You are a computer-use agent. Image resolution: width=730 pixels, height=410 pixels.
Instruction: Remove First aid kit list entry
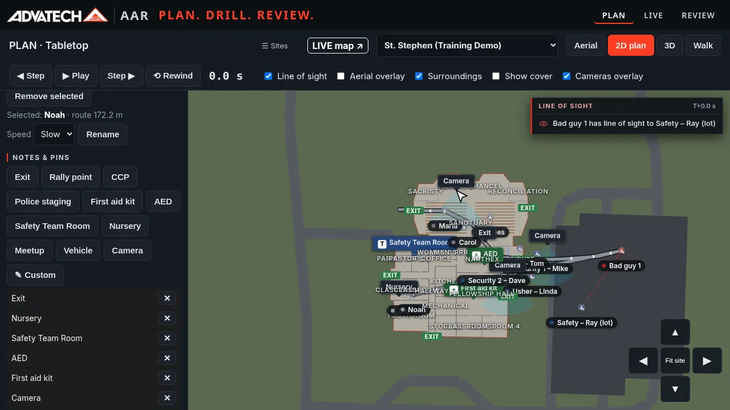167,378
